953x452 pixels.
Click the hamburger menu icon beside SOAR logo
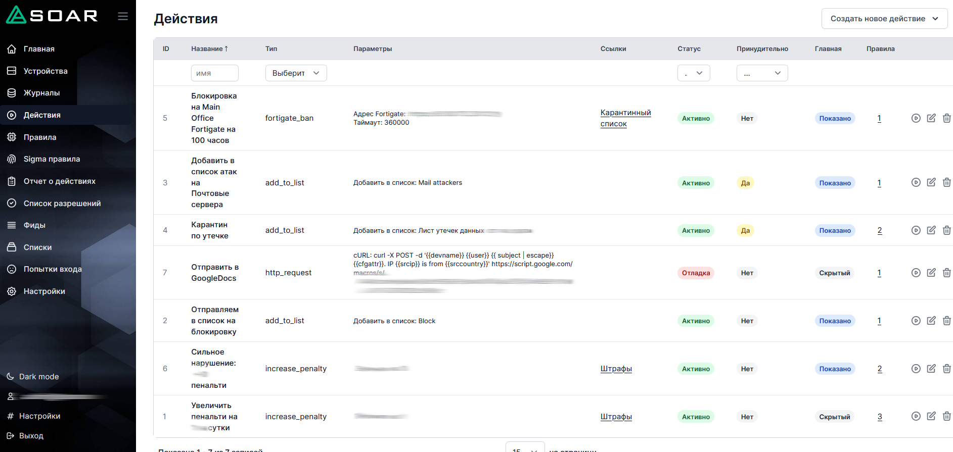pos(123,16)
